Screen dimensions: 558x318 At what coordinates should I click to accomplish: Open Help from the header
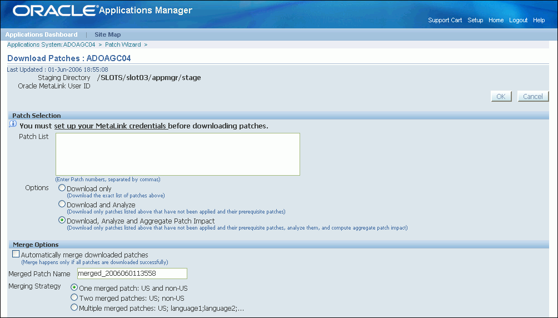(539, 21)
